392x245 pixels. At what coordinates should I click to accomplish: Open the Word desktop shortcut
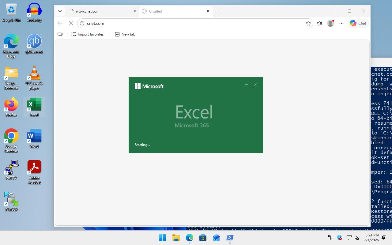pyautogui.click(x=34, y=139)
